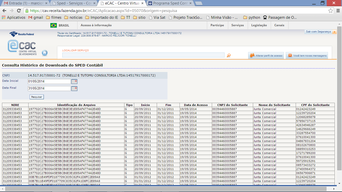Image resolution: width=342 pixels, height=192 pixels.
Task: Click the eCAC Centro Virtual logo
Action: [23, 47]
